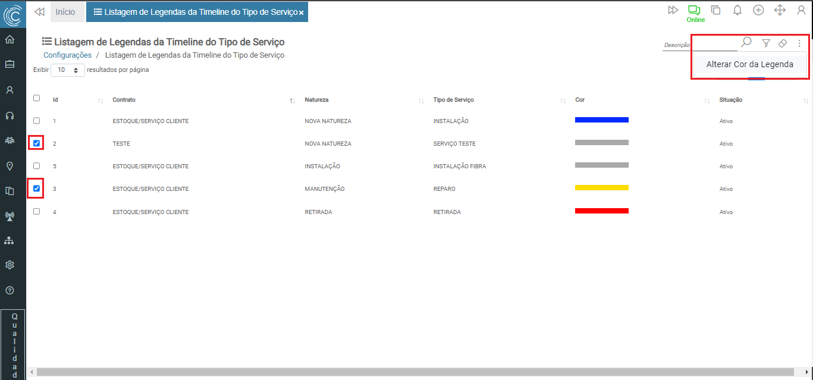The height and width of the screenshot is (380, 813).
Task: Open the notifications bell icon
Action: pyautogui.click(x=737, y=10)
